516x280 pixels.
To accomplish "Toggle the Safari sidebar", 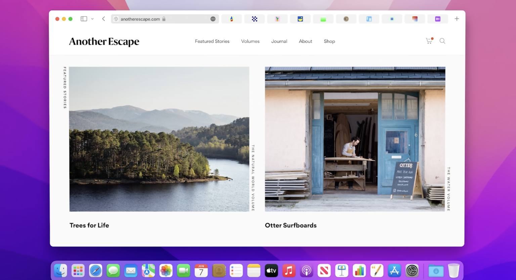I will point(83,19).
